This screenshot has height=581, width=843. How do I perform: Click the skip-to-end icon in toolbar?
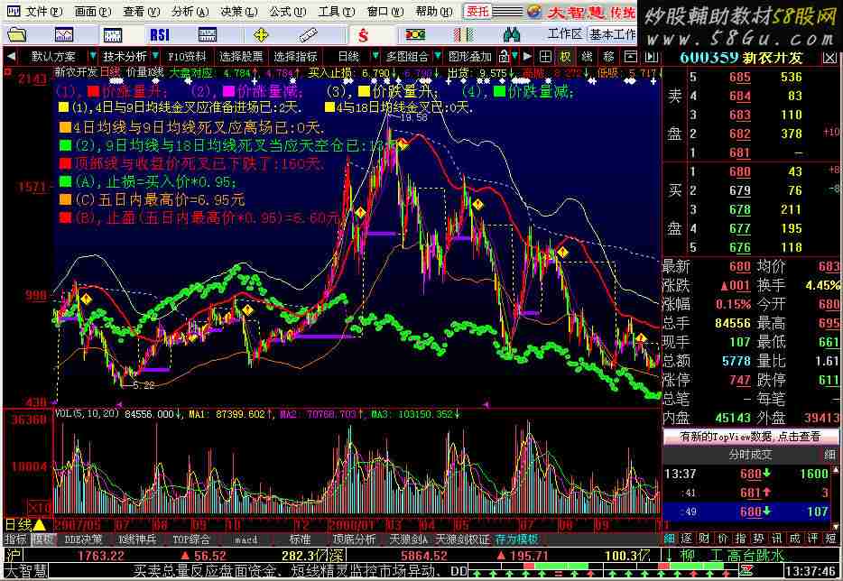(651, 57)
